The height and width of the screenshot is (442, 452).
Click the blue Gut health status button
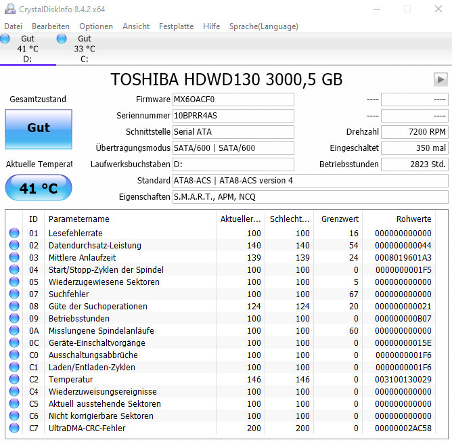[39, 129]
